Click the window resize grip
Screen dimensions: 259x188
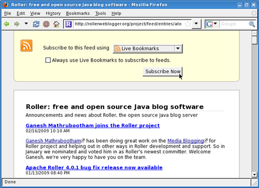pos(254,182)
